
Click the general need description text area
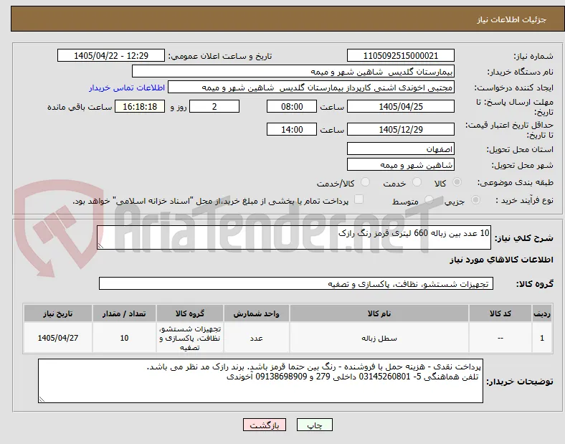[x=294, y=237]
